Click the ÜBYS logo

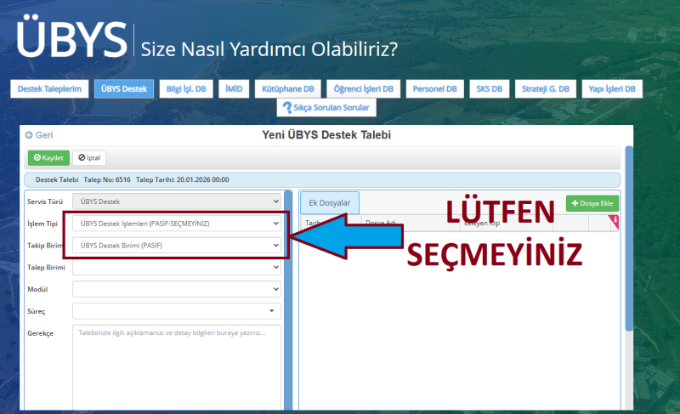71,39
